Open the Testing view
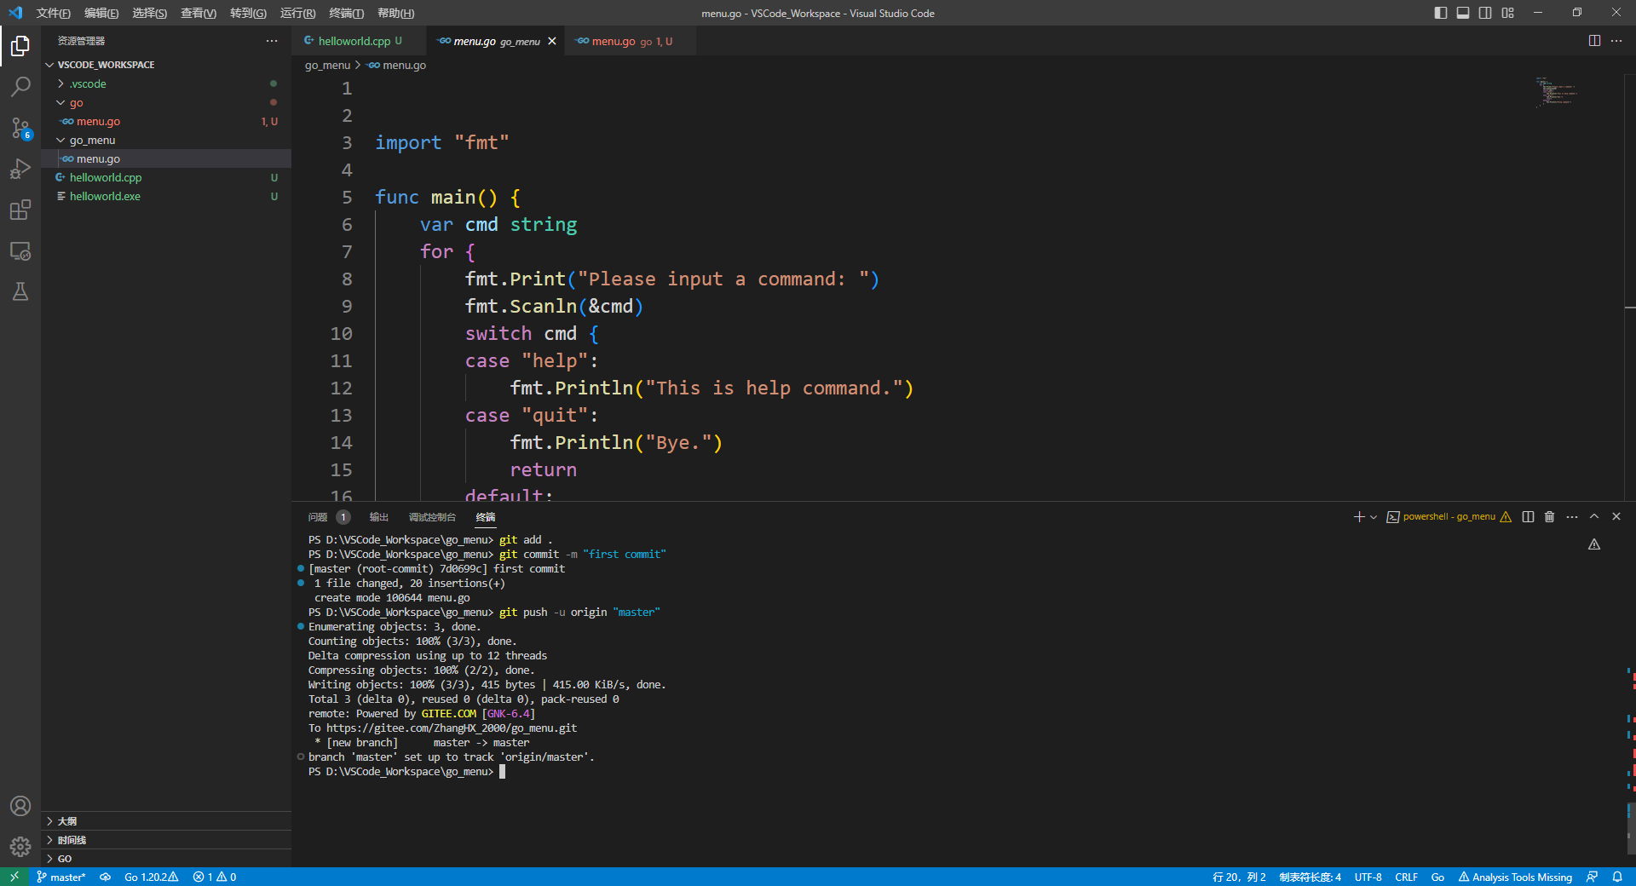The width and height of the screenshot is (1636, 886). click(20, 292)
